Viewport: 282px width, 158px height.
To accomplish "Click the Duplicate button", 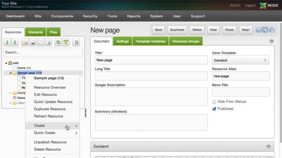I will click(x=177, y=30).
